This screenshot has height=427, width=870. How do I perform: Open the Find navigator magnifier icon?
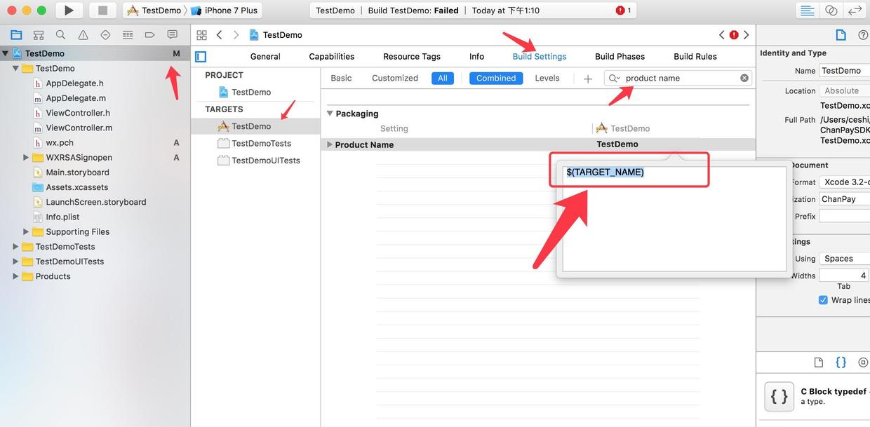(x=61, y=35)
